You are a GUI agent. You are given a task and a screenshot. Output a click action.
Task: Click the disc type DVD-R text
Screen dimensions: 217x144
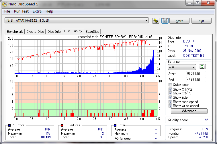tap(189, 41)
